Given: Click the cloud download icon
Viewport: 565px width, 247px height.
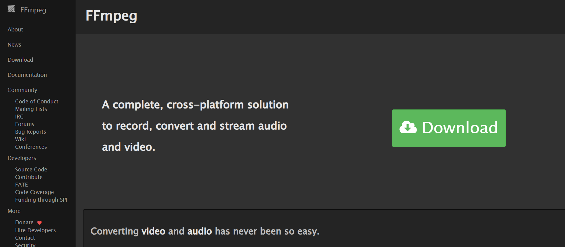Looking at the screenshot, I should tap(408, 128).
